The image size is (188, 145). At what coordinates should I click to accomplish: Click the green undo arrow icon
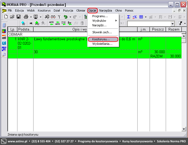tap(66, 17)
